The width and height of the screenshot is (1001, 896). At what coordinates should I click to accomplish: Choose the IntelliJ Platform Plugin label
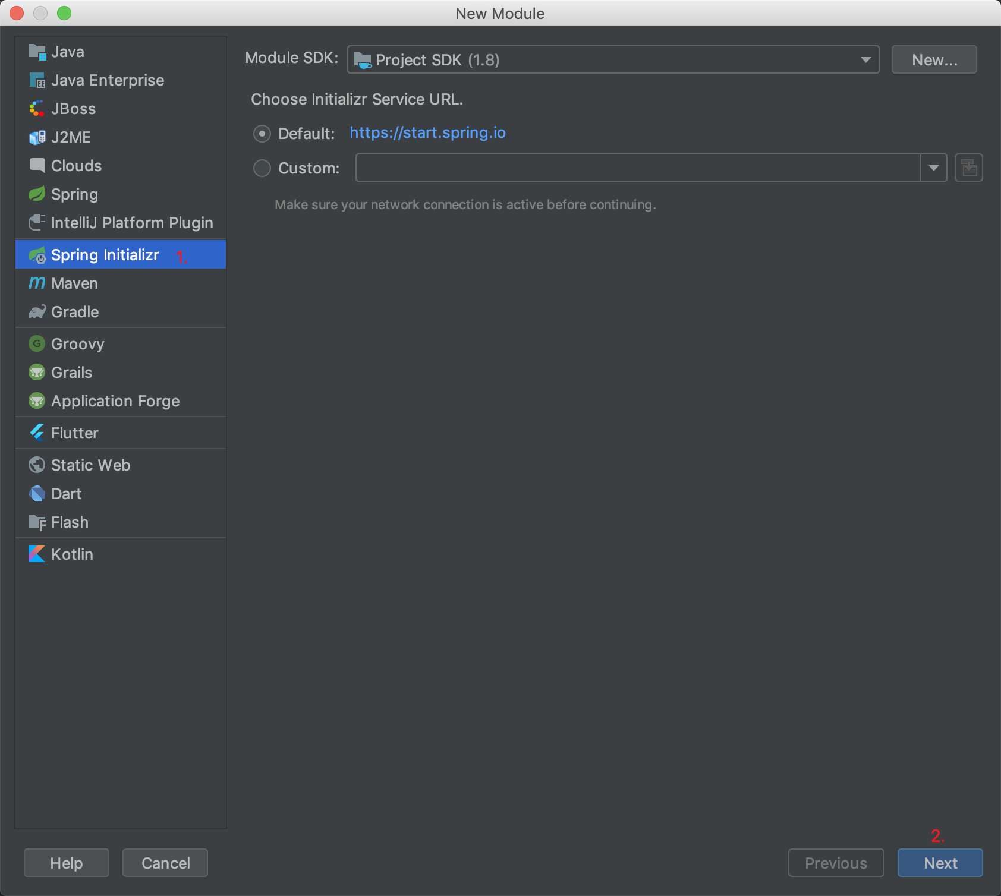(132, 223)
